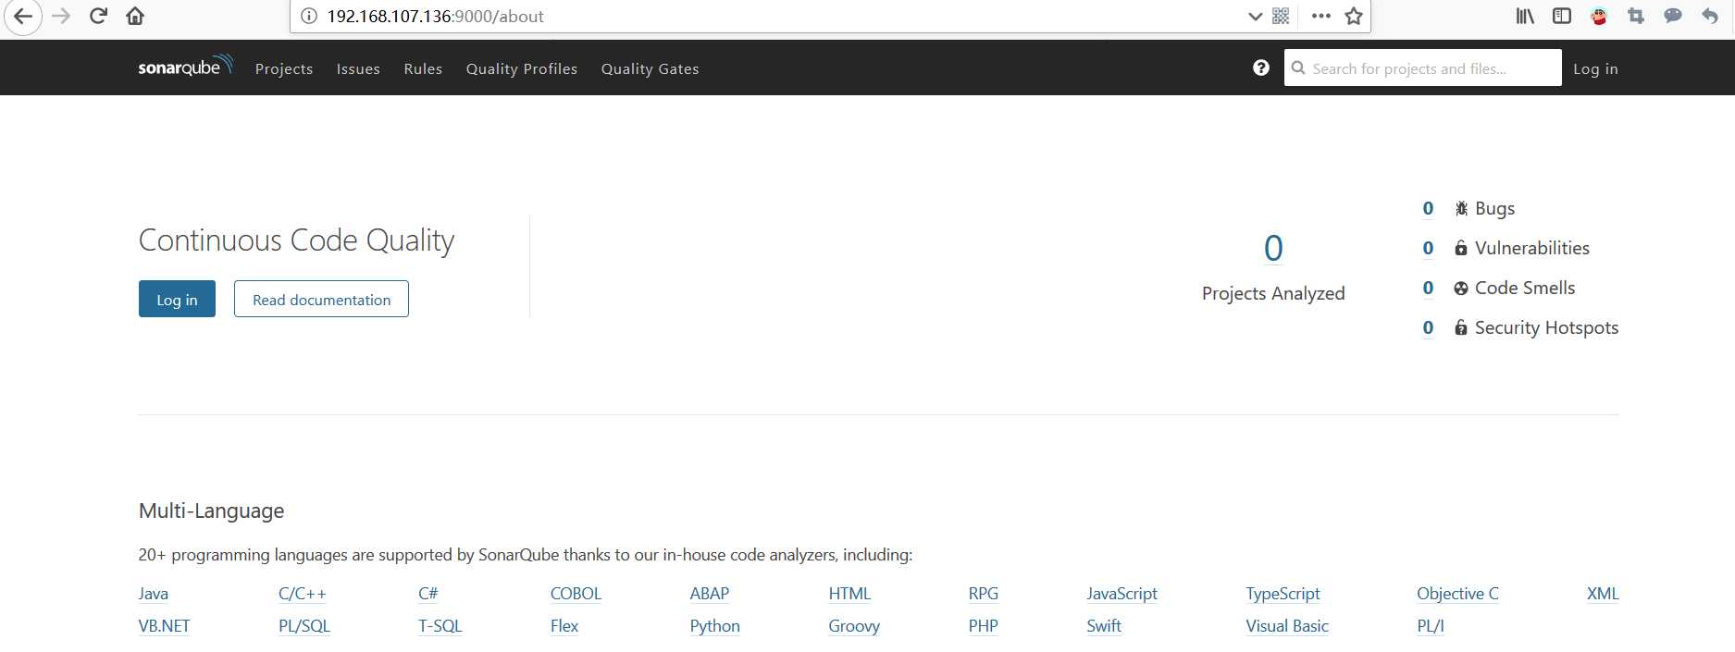1735x652 pixels.
Task: Open the RPG language link
Action: point(984,594)
